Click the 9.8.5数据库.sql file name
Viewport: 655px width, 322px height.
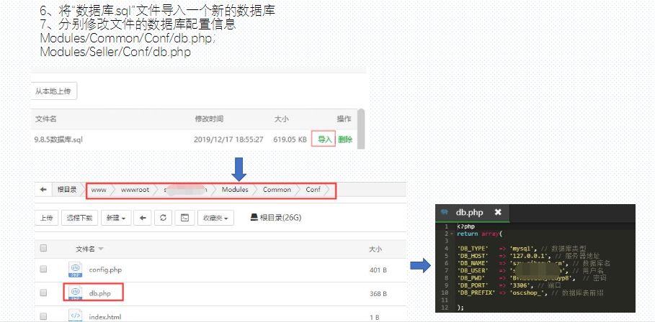[x=58, y=139]
